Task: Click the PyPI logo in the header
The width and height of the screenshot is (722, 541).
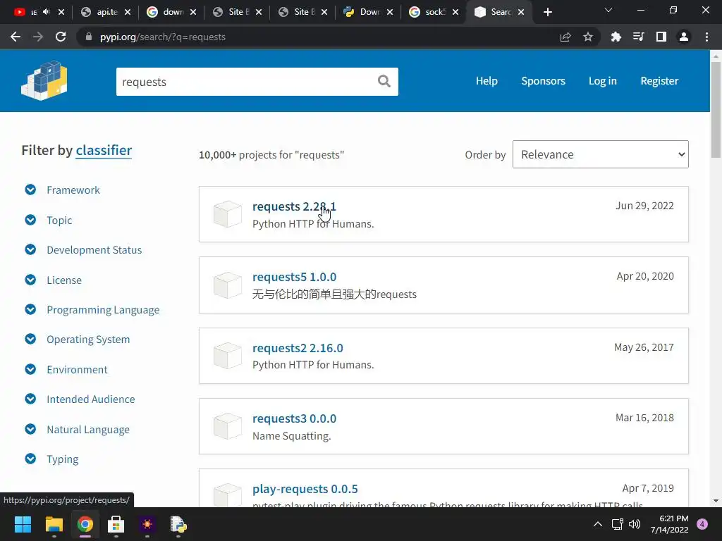Action: (44, 80)
